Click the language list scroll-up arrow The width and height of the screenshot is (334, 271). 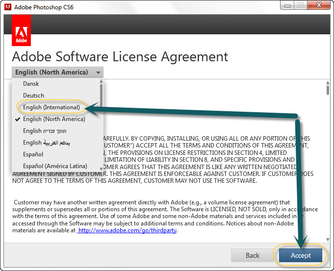tap(101, 81)
